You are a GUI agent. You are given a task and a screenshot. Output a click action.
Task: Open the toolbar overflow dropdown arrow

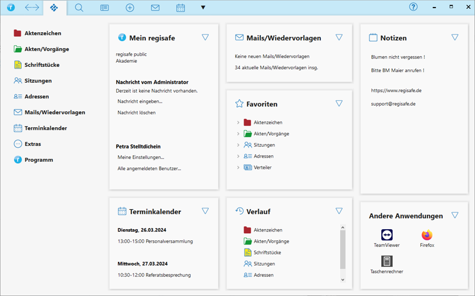[203, 8]
